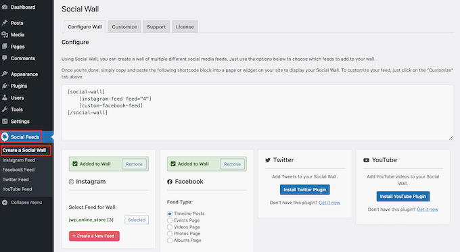
Task: Click the Tools wrench icon
Action: (x=5, y=109)
